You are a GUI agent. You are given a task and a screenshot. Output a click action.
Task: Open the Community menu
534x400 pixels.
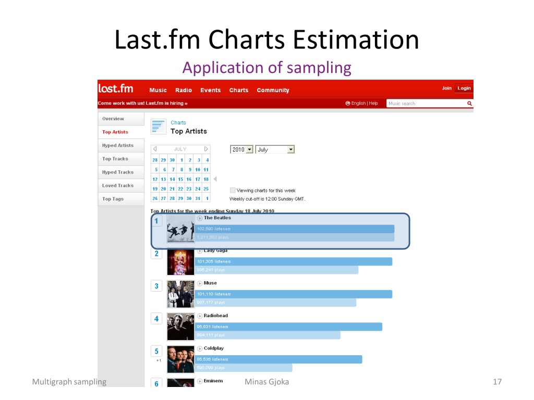273,90
